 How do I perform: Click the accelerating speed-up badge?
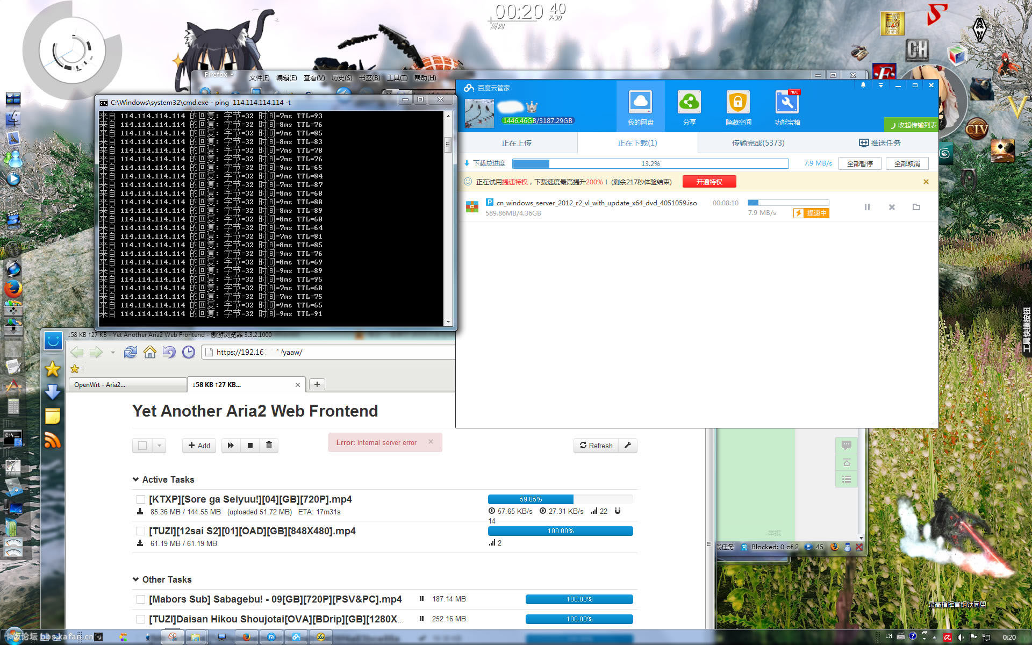tap(812, 213)
